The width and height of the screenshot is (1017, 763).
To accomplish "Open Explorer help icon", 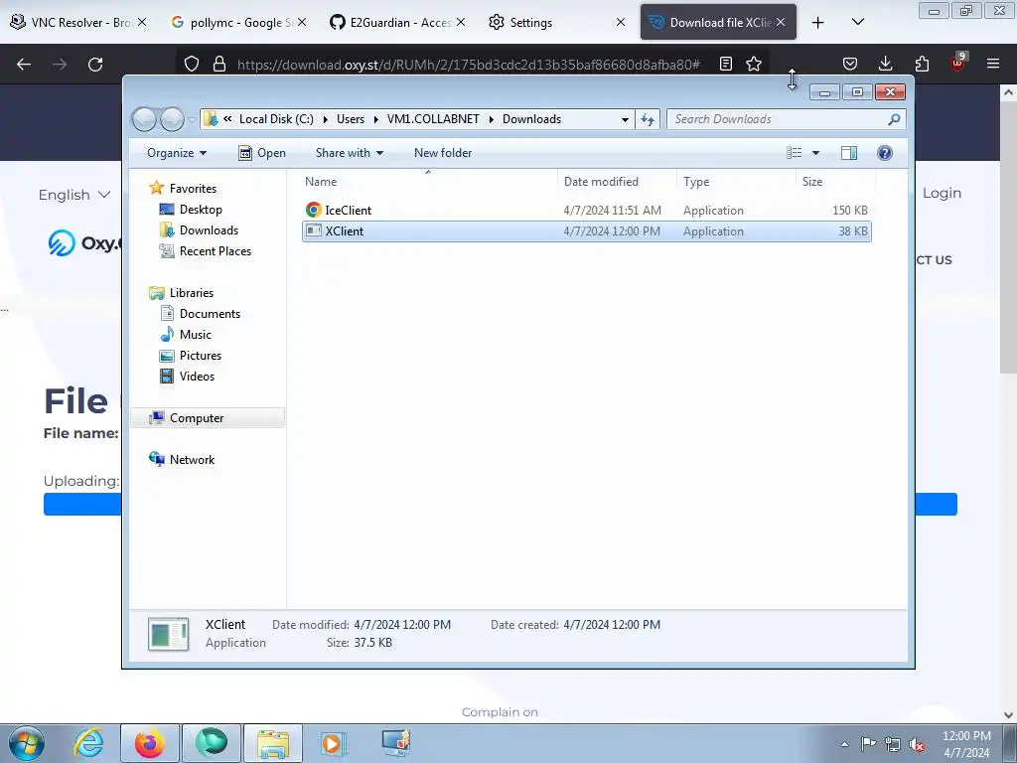I will (885, 153).
